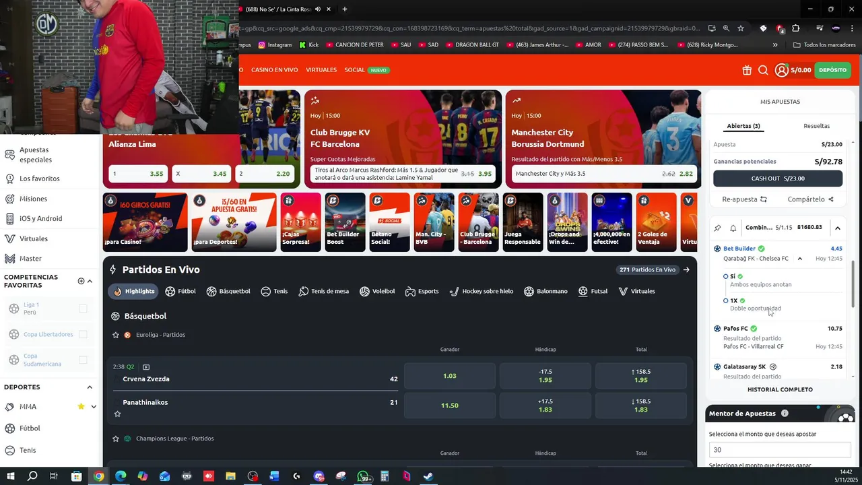Click the info icon beside Mentor de Apuestas
The height and width of the screenshot is (485, 862).
tap(785, 414)
